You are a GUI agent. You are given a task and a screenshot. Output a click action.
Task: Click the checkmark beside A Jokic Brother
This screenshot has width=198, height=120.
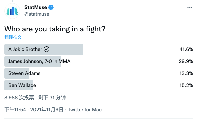(x=46, y=49)
